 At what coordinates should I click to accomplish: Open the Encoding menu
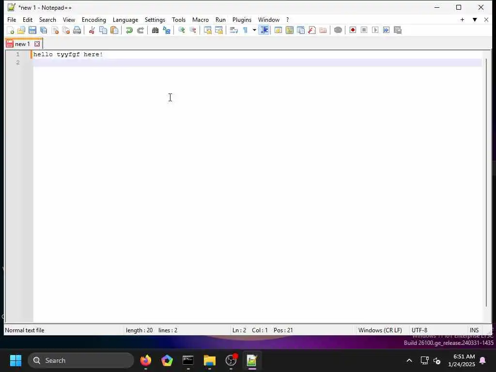coord(93,19)
